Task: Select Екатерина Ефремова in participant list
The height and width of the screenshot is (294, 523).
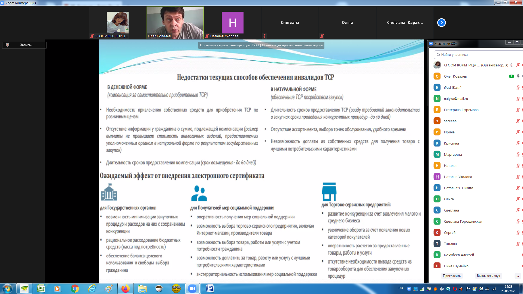Action: click(x=461, y=110)
